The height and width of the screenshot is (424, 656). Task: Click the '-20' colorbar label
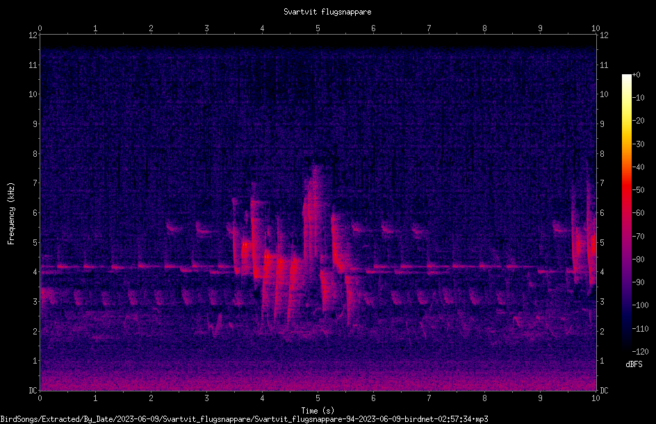coord(638,121)
